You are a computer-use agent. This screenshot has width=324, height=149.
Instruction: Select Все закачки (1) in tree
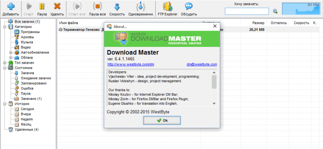click(27, 22)
